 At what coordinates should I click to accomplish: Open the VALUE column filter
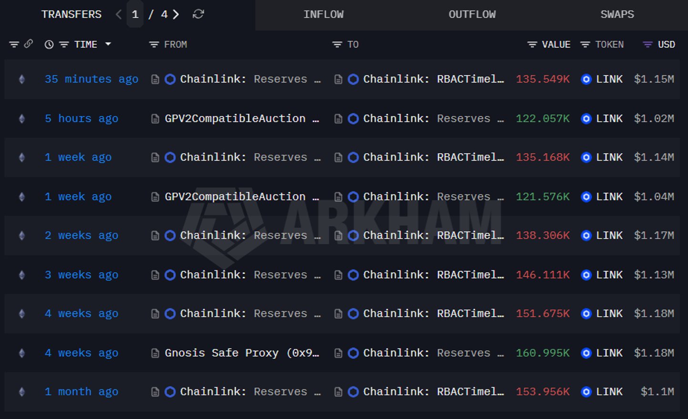[532, 44]
